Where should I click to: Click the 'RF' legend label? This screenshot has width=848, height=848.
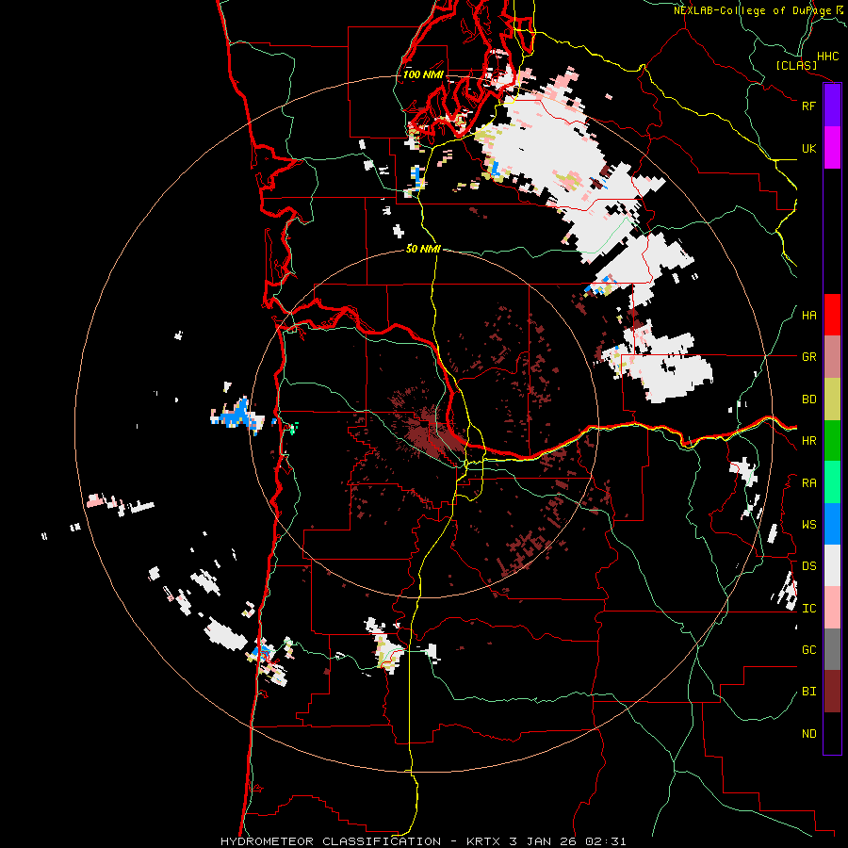coord(808,106)
